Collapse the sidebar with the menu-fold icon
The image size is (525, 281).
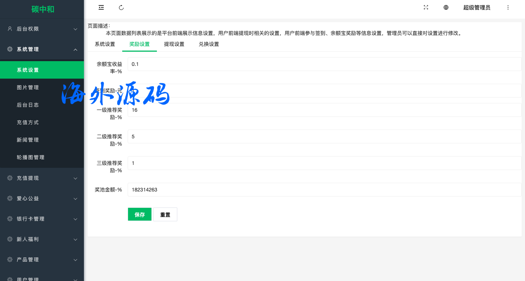tap(101, 8)
